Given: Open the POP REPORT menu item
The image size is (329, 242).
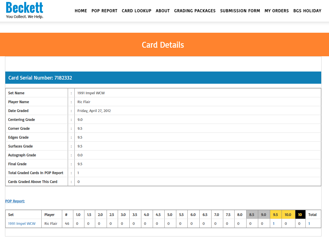Looking at the screenshot, I should [104, 11].
